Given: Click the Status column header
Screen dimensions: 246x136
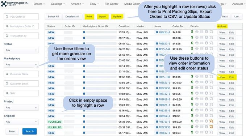Looking at the screenshot, I should click(x=51, y=26).
